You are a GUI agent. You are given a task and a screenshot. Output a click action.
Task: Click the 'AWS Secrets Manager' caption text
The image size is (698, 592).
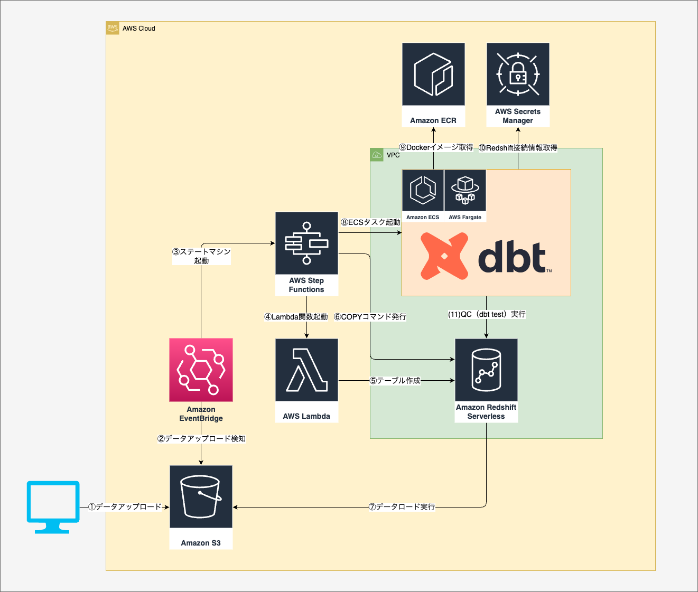tap(518, 116)
